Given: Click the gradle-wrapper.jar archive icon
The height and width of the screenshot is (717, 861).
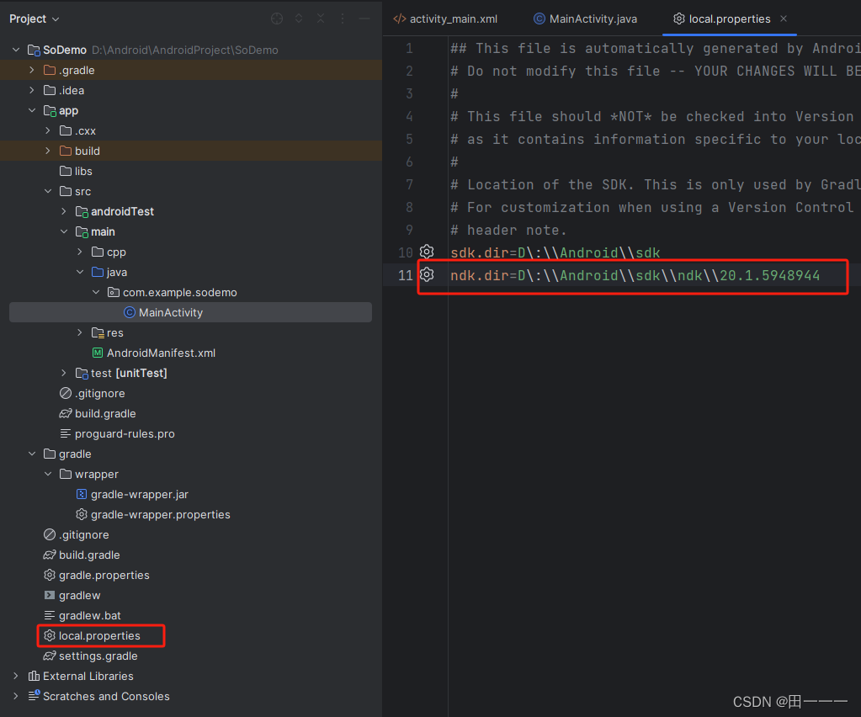Looking at the screenshot, I should 80,494.
